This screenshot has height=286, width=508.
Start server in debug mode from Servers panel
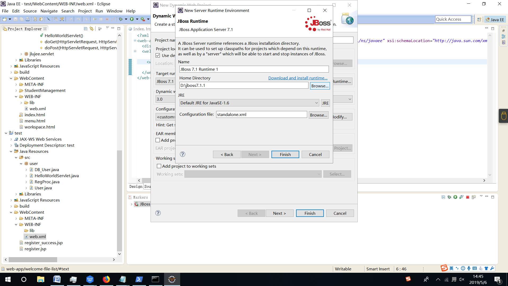pos(449,197)
